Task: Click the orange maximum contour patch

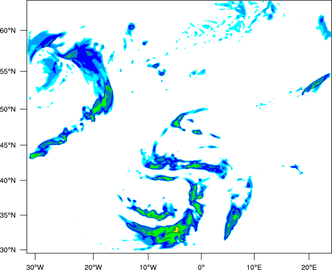Action: (177, 230)
